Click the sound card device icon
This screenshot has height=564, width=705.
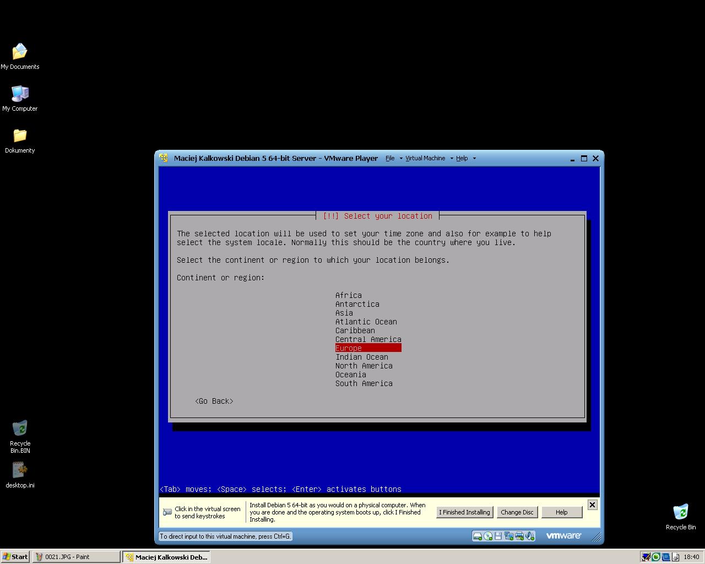click(x=529, y=536)
